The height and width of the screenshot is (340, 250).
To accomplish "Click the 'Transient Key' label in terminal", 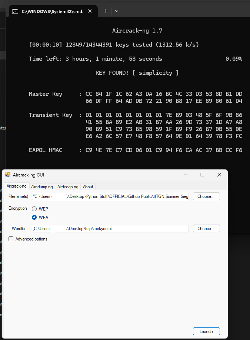I will pos(51,115).
